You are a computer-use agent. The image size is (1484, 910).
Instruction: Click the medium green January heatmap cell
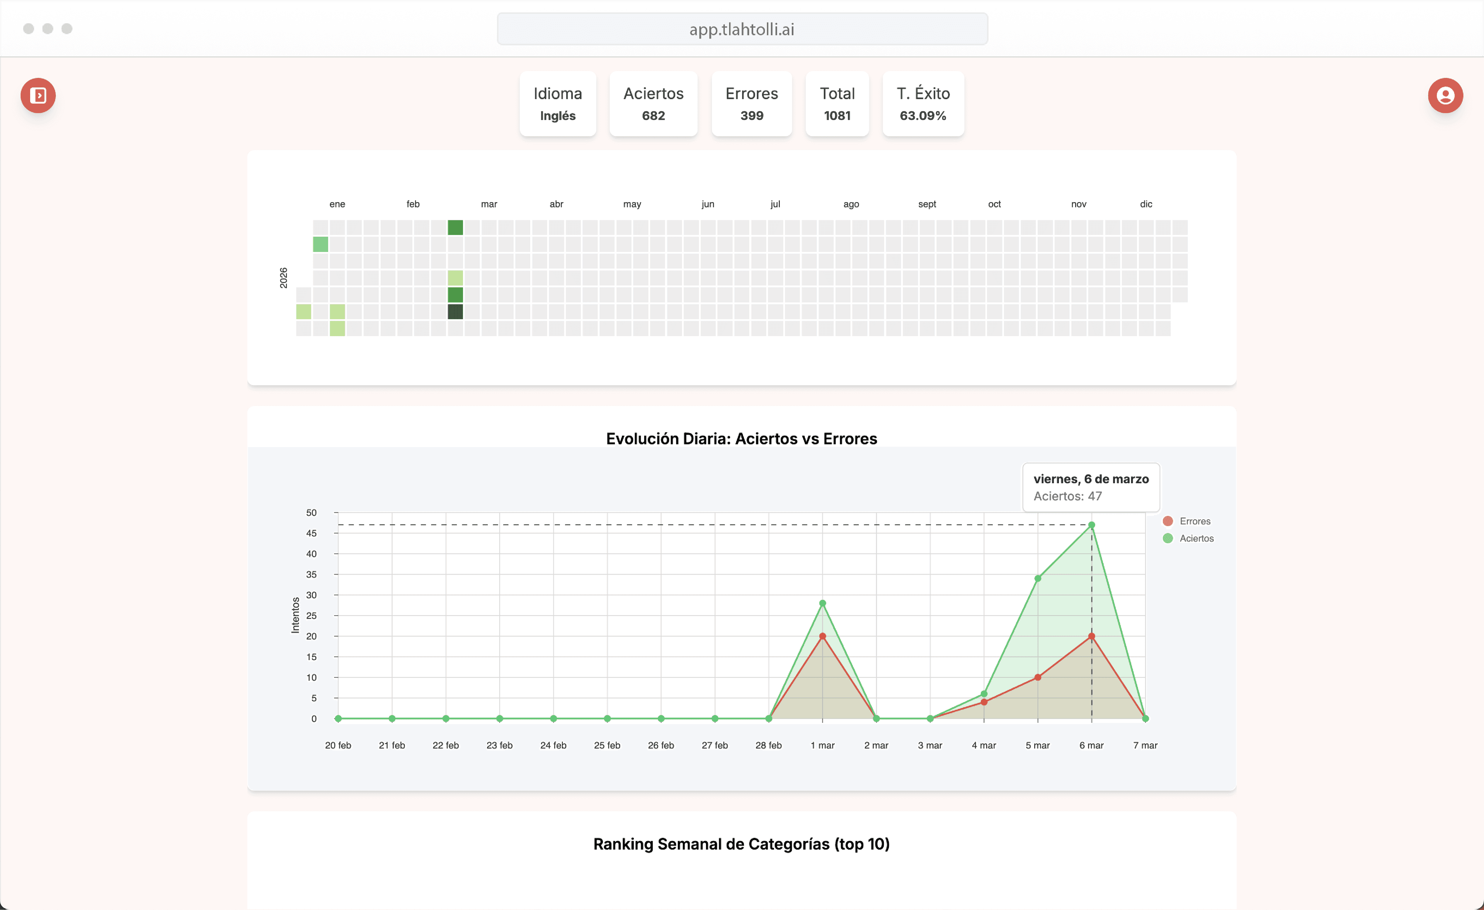coord(320,244)
